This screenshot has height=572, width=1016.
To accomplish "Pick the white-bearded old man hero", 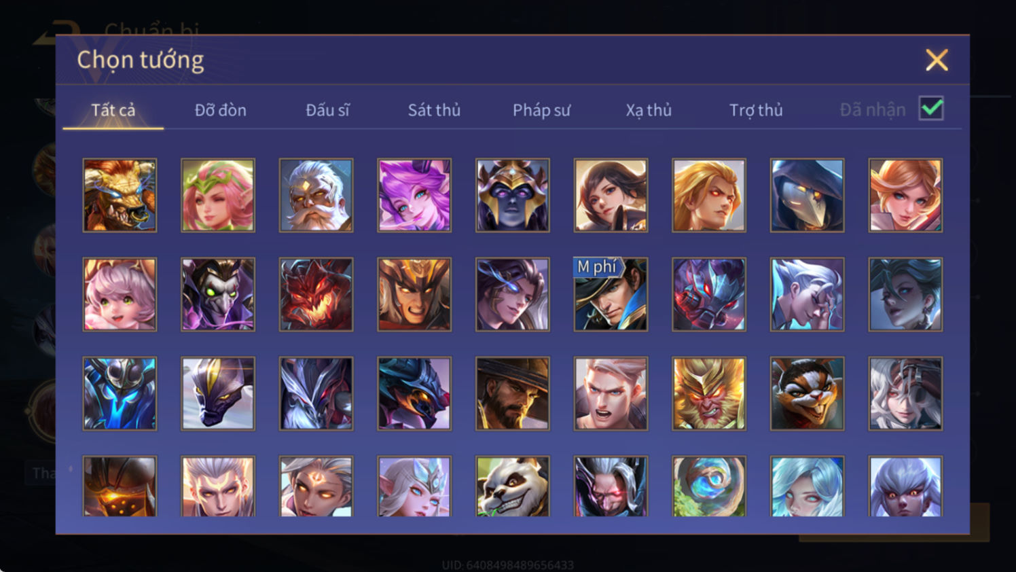I will click(x=316, y=196).
